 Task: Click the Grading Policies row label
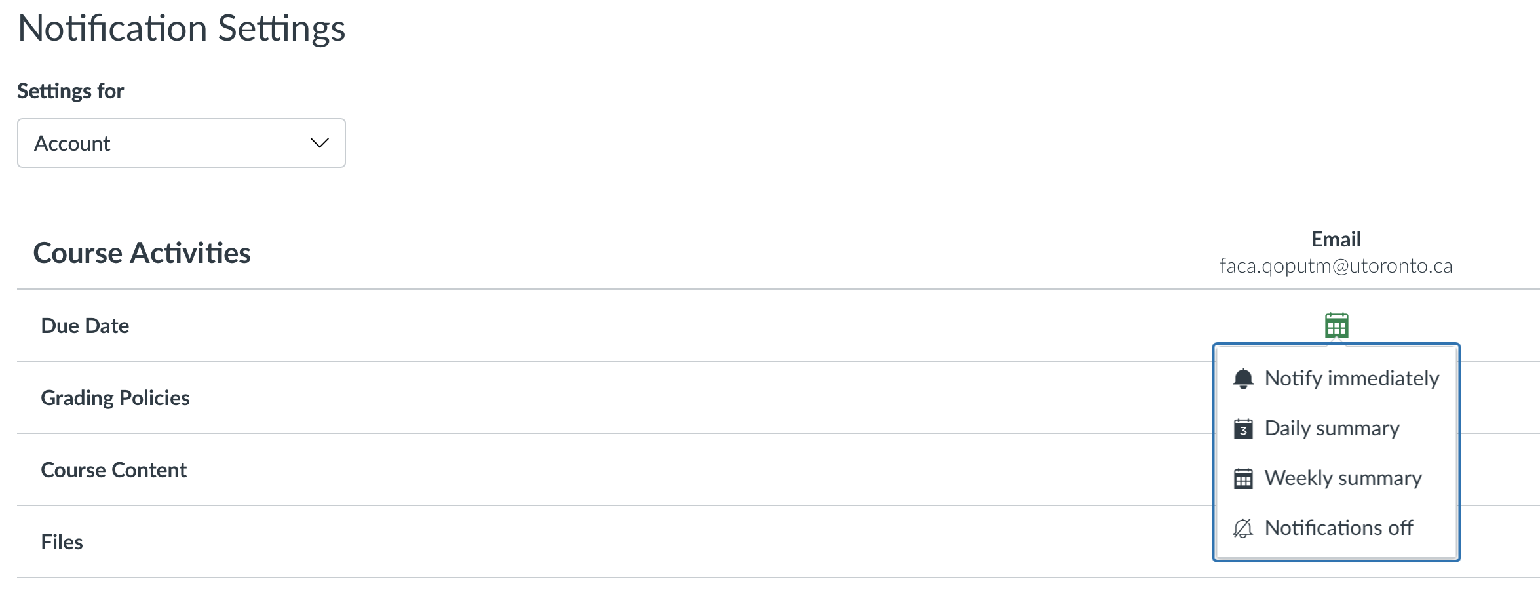(115, 398)
